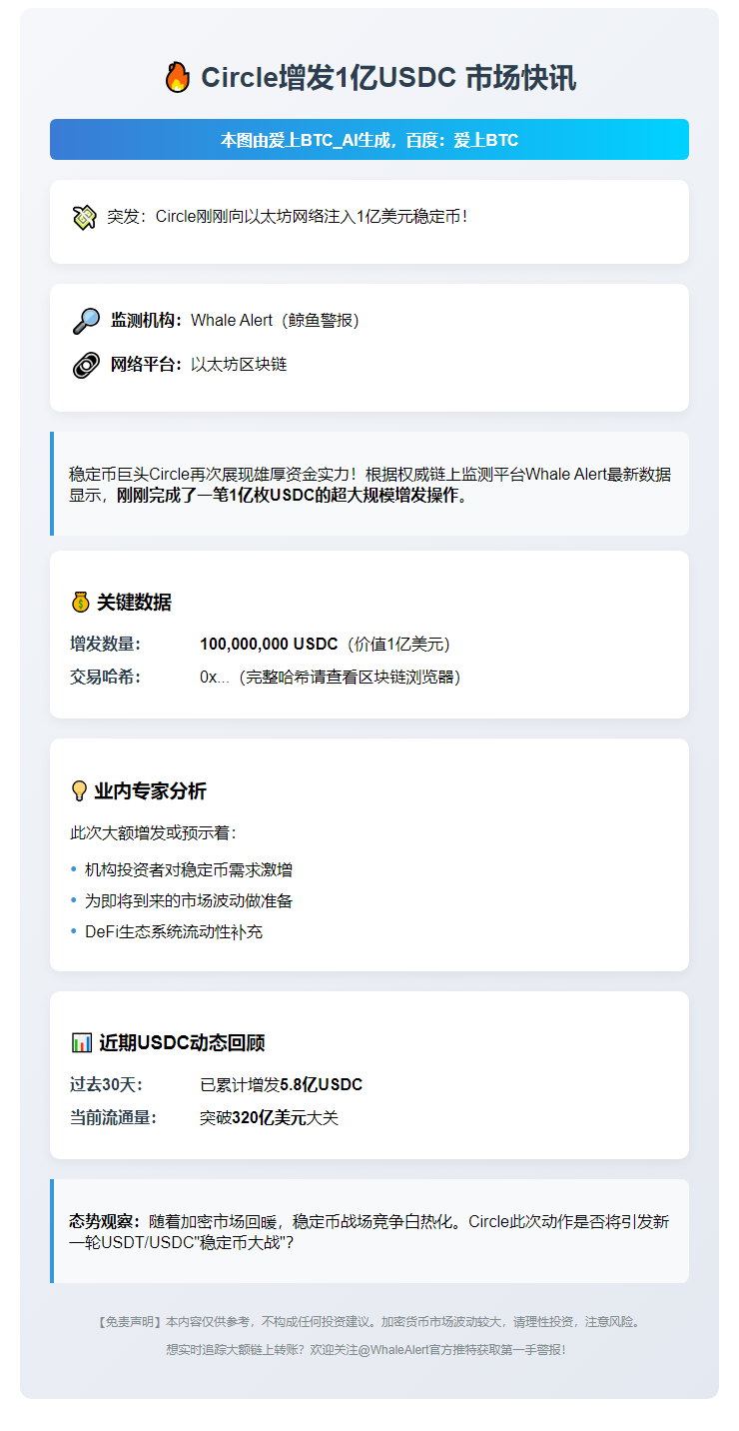
Task: Click the heading 近期USDC动态回顾
Action: [x=182, y=1043]
